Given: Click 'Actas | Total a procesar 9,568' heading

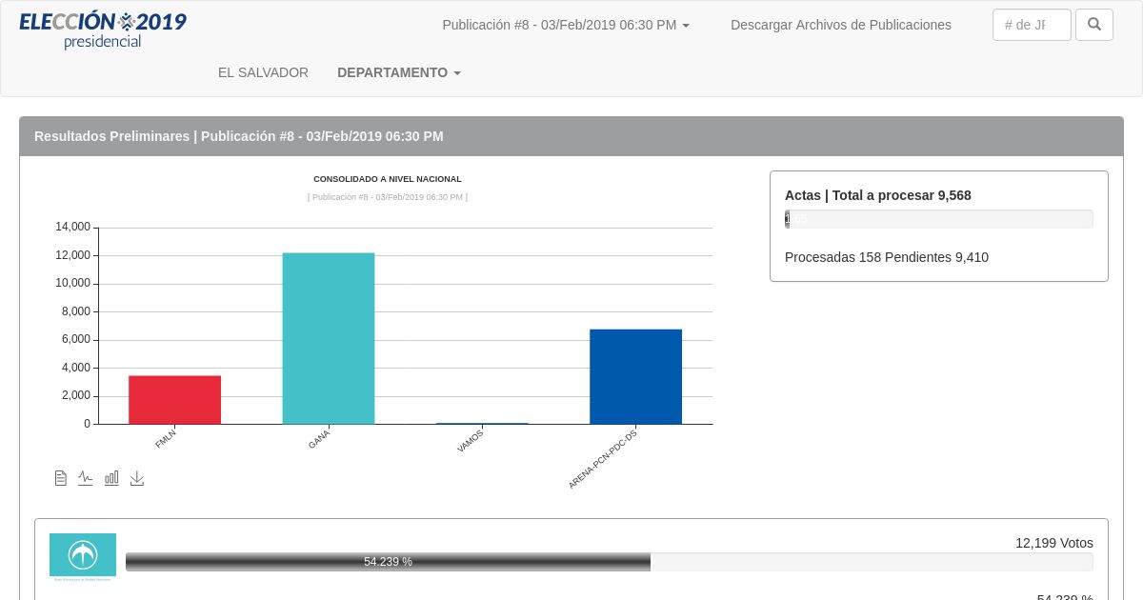Looking at the screenshot, I should tap(878, 195).
